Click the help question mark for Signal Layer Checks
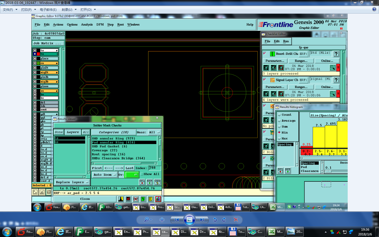Viewport: 379px width, 237px height. [336, 80]
